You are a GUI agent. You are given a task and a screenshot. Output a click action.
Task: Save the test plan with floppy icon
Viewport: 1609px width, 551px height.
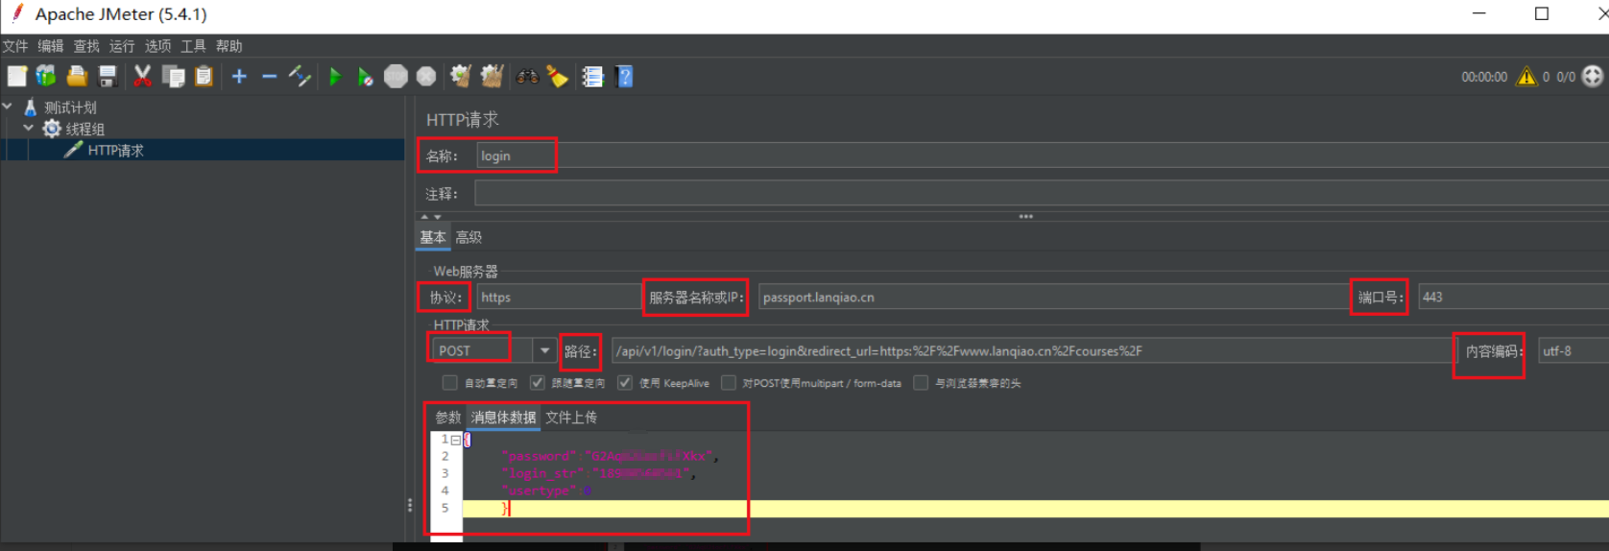coord(108,77)
